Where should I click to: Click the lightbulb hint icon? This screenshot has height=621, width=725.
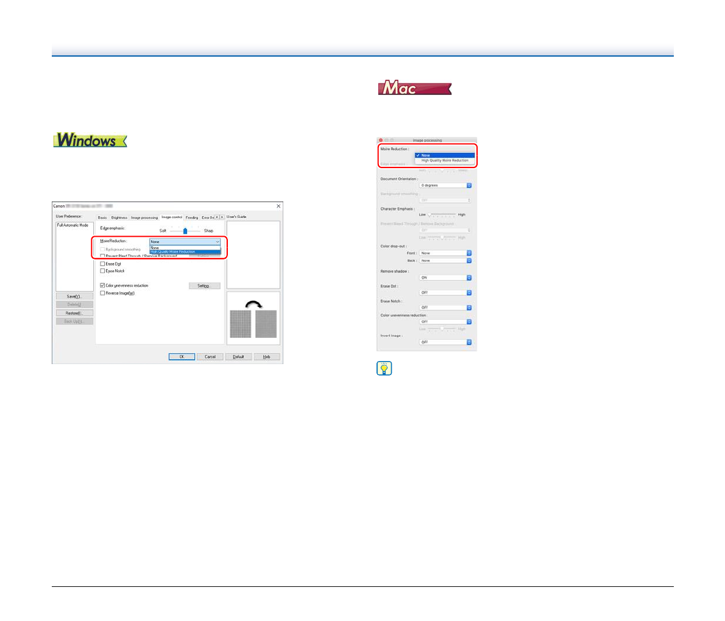click(384, 368)
